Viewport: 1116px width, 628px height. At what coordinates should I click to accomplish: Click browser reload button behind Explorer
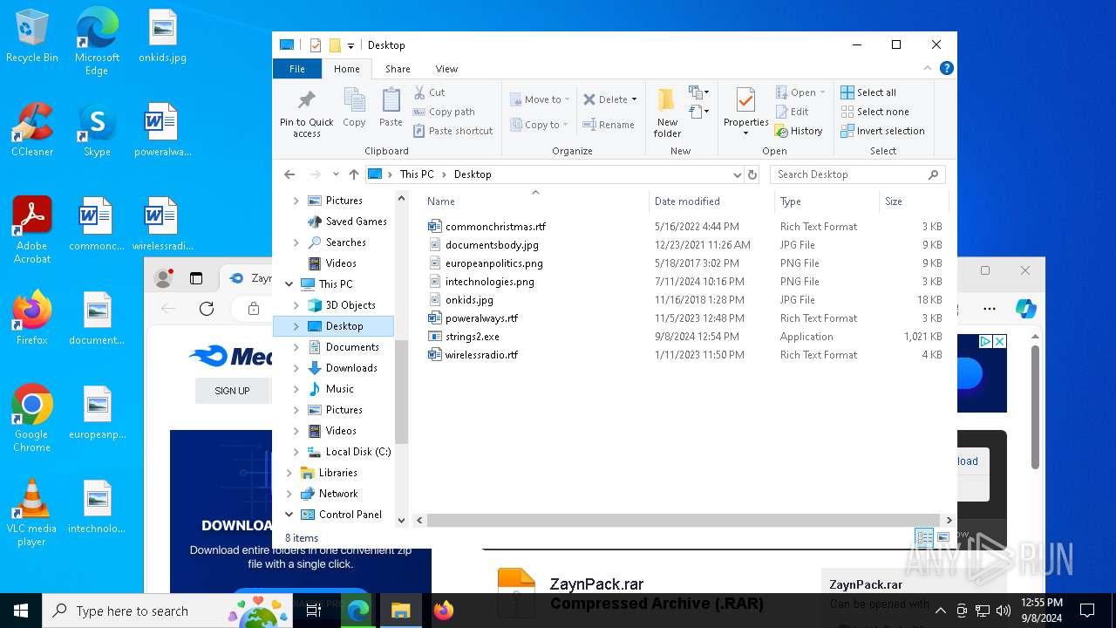click(x=207, y=308)
